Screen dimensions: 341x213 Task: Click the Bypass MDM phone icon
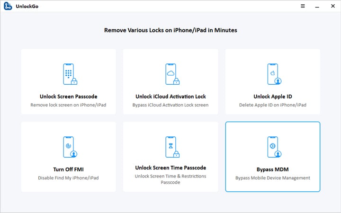click(x=274, y=147)
